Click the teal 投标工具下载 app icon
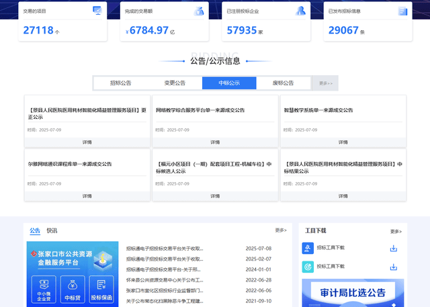This screenshot has height=307, width=430. click(308, 266)
